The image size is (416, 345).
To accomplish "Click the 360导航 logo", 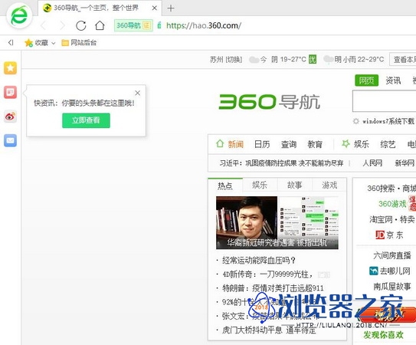I will coord(269,102).
